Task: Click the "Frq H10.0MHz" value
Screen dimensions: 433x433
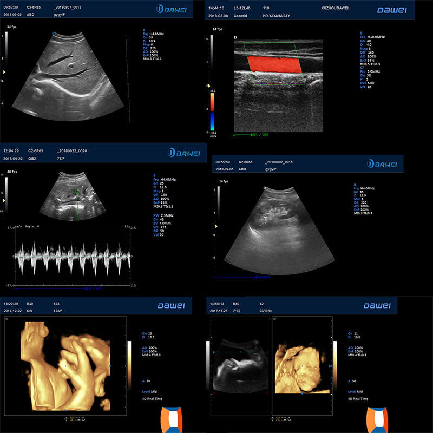Action: [x=372, y=37]
